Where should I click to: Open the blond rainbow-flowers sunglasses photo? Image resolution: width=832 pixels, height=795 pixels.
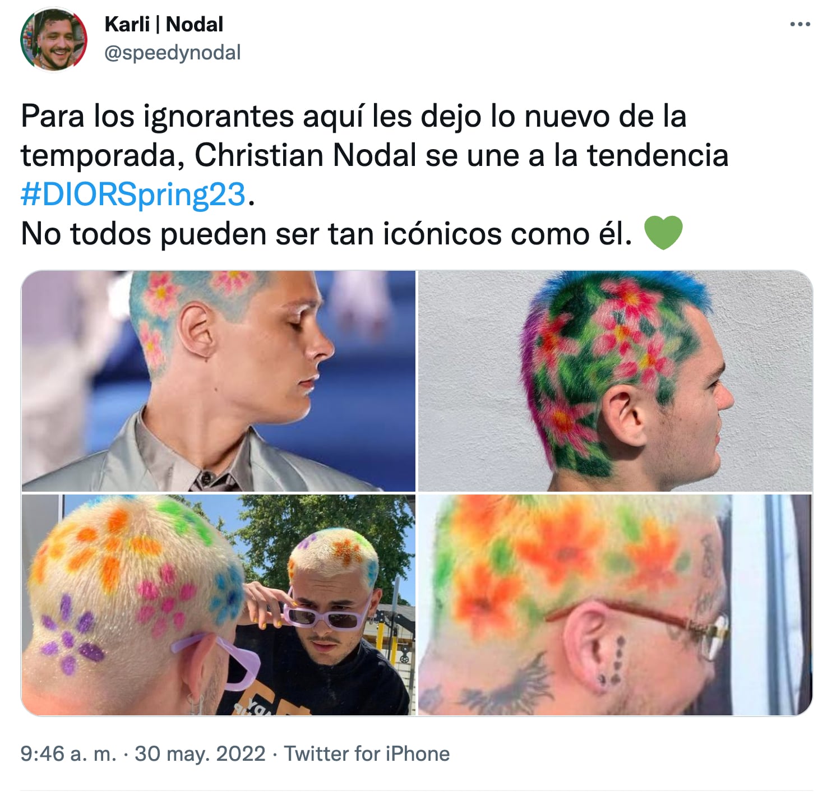click(x=219, y=605)
